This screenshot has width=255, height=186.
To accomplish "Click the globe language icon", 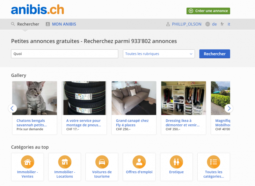I will (x=208, y=24).
